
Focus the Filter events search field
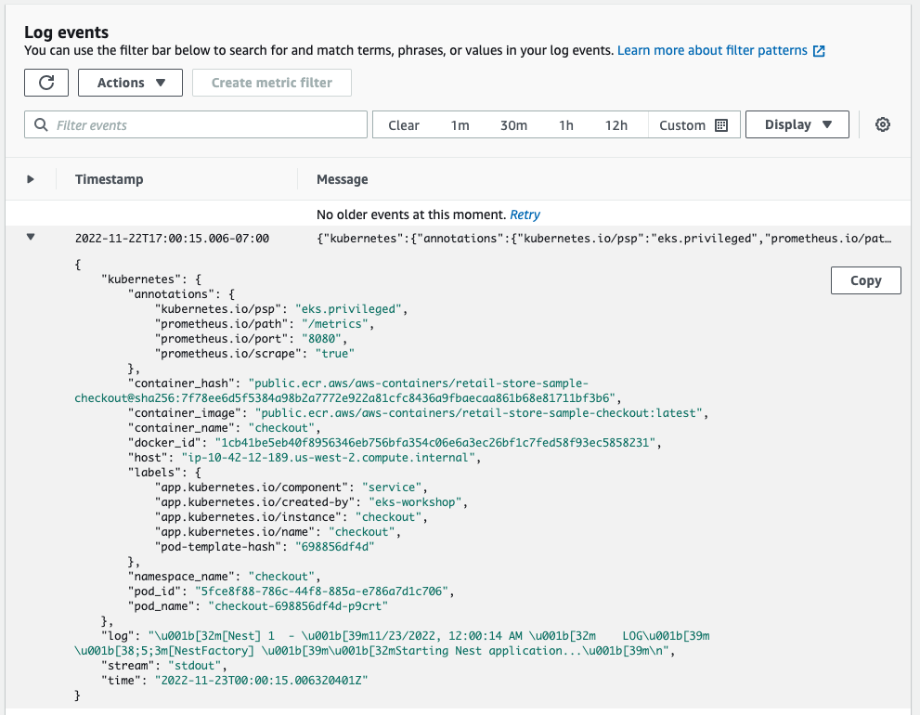tap(204, 125)
